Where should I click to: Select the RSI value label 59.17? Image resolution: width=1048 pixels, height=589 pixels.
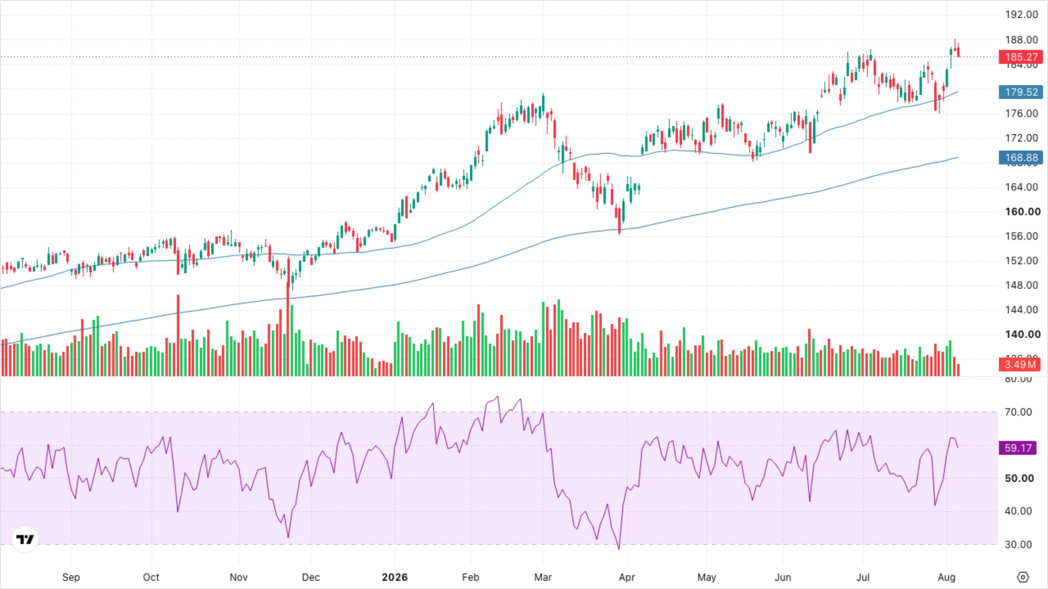[x=1017, y=448]
